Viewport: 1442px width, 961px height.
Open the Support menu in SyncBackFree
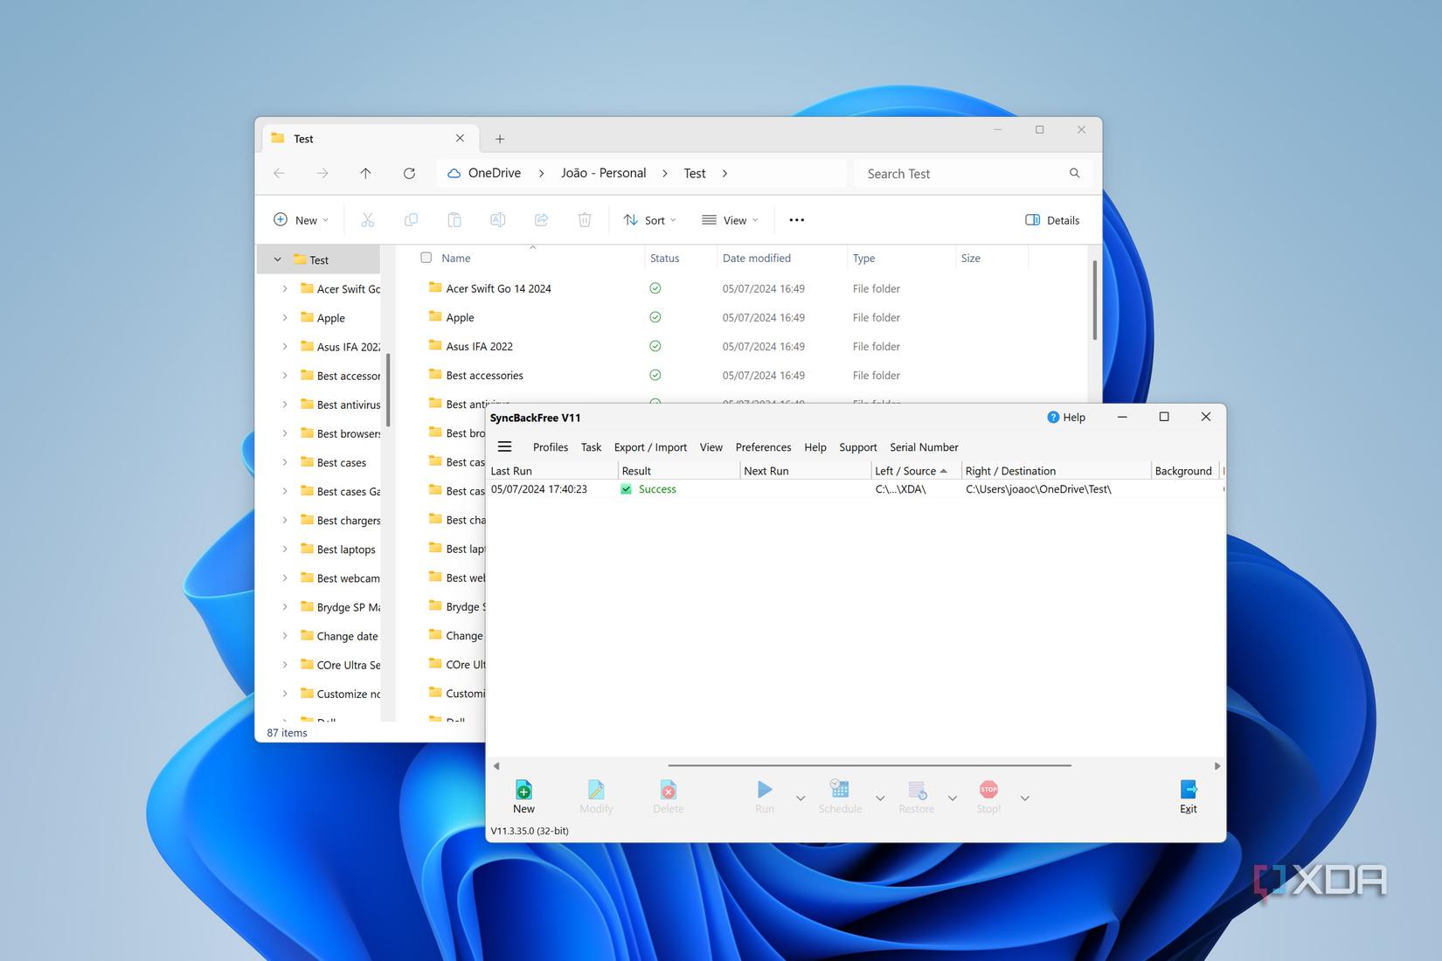coord(857,447)
